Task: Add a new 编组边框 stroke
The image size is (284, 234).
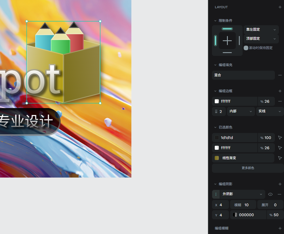Action: [280, 91]
